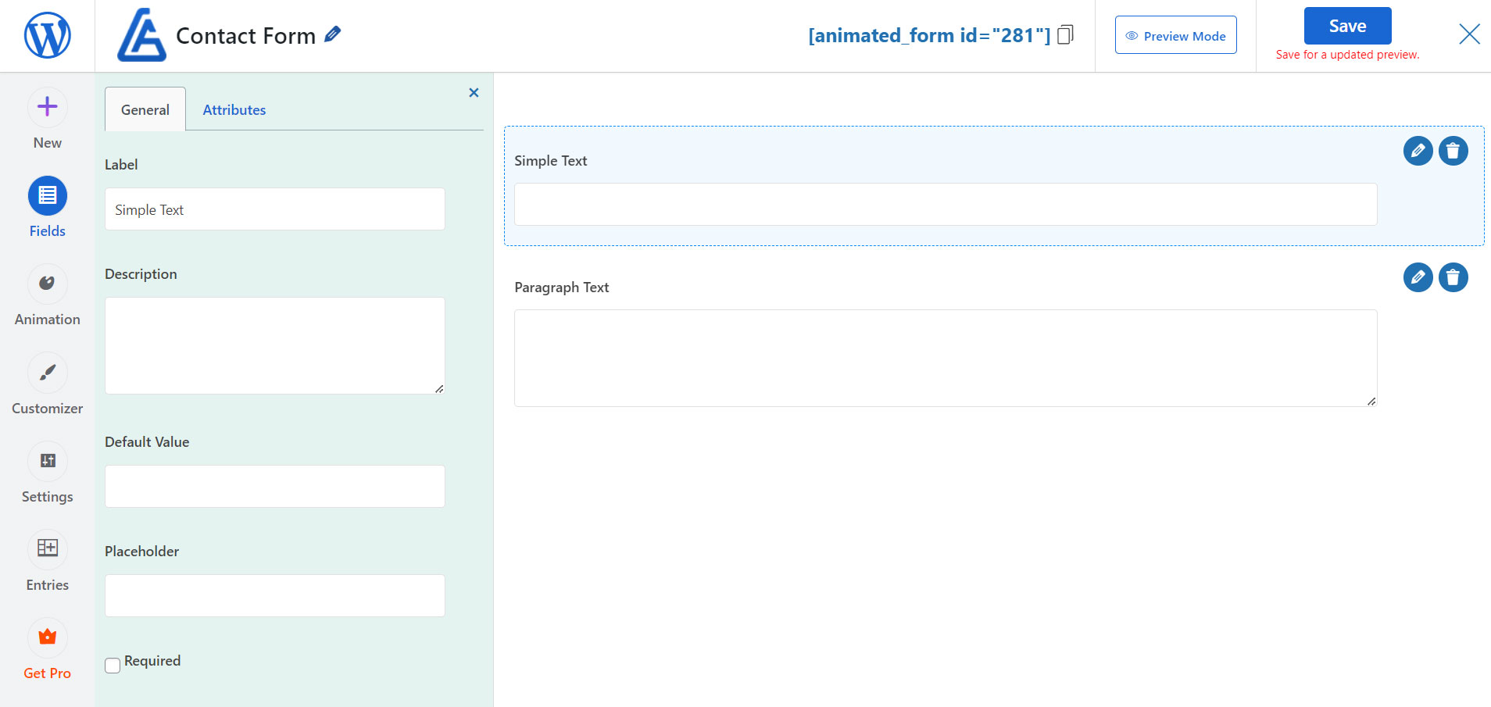Enable the Required checkbox
The image size is (1491, 707).
(112, 665)
